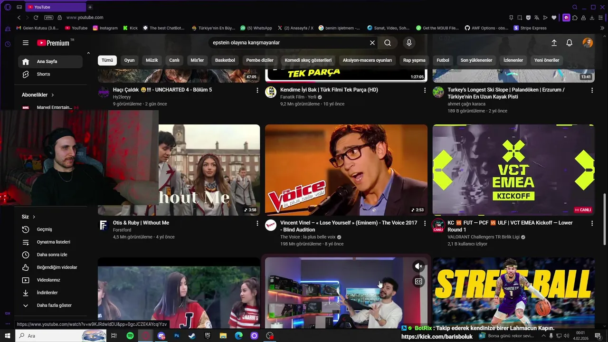Open Spotify from the taskbar

[x=130, y=336]
